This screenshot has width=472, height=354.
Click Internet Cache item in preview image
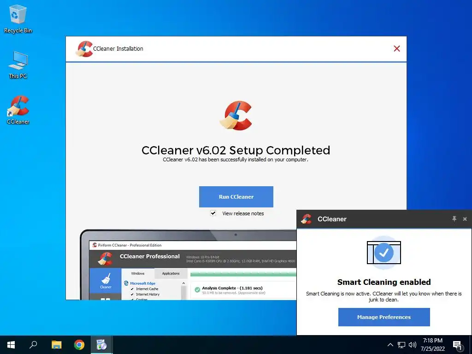pos(147,289)
